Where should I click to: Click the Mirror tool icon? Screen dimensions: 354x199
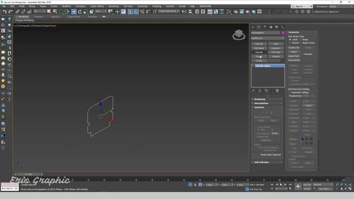click(184, 12)
